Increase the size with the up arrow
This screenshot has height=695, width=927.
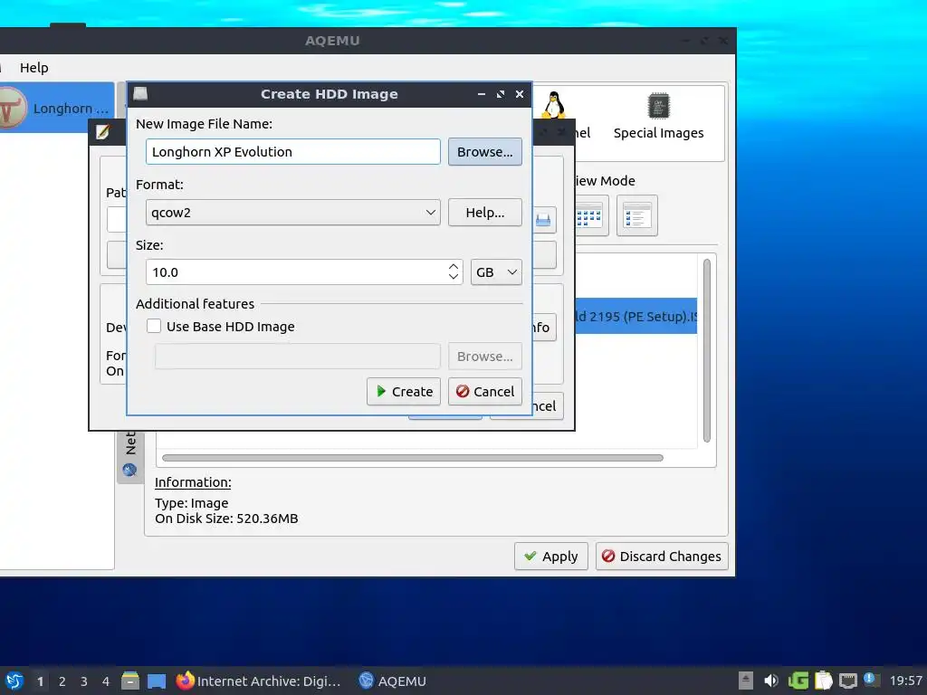[x=454, y=267]
